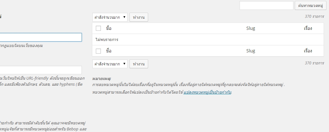Click the bottom ทำงาน apply button

coord(139,64)
